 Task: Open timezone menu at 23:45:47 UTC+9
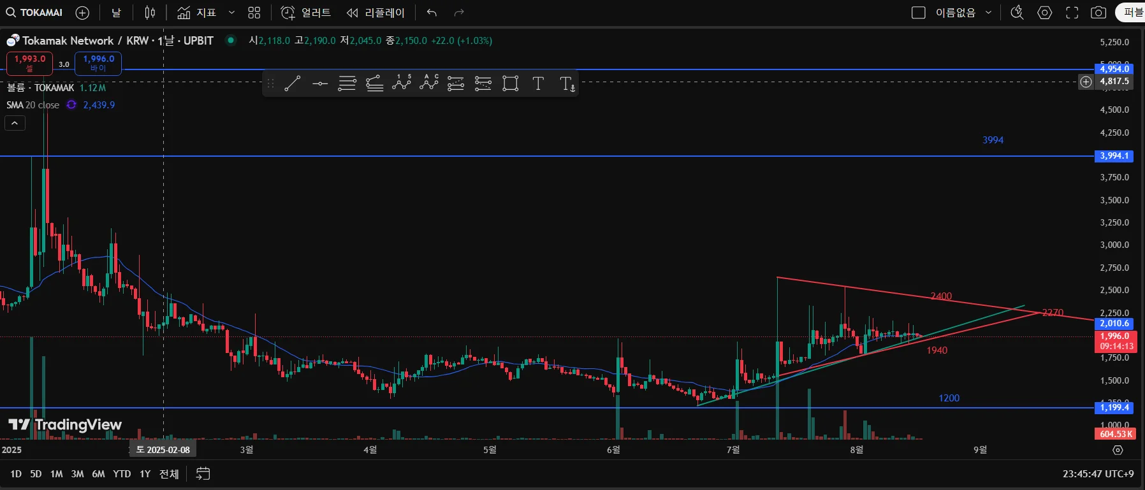point(1098,474)
